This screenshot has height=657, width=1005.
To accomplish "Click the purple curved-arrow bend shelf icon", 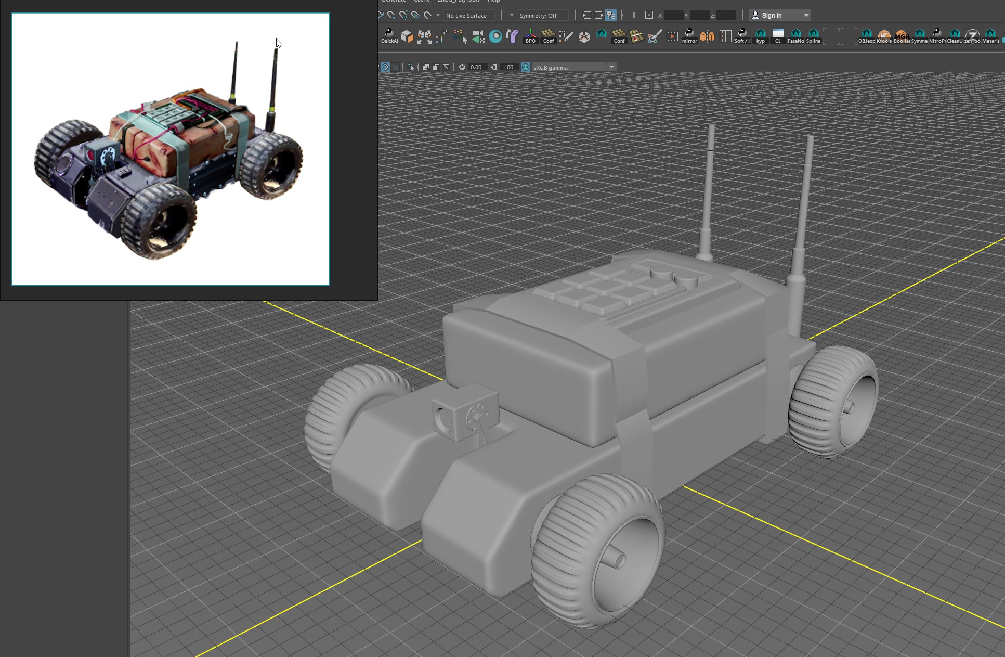I will [513, 36].
